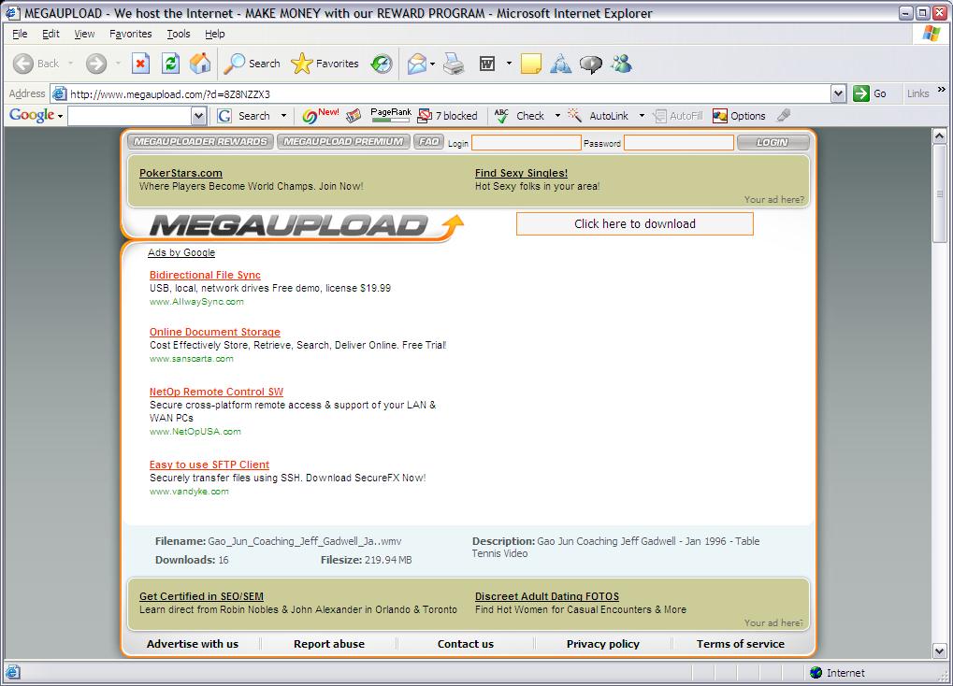Click the AutoFill button

point(678,116)
